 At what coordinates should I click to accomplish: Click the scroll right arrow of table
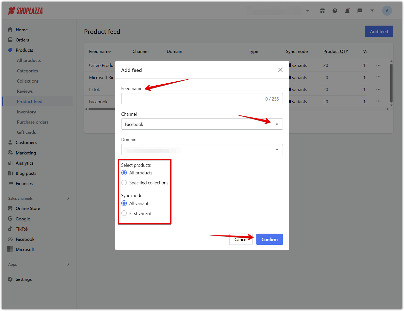(x=387, y=109)
